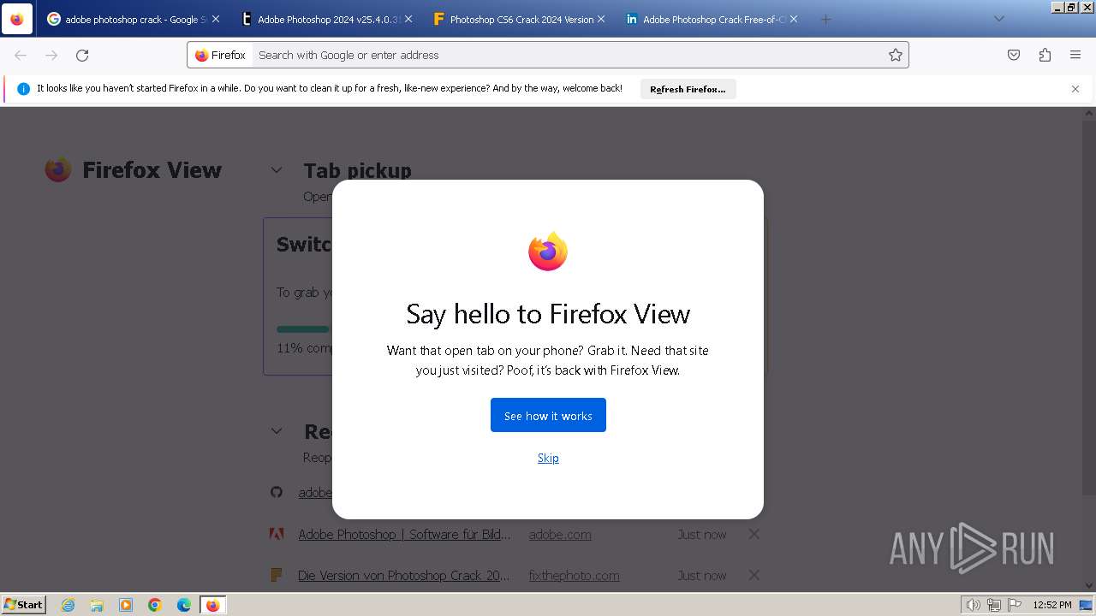Screen dimensions: 1096x616
Task: Click the fixthephoto.com domain text
Action: click(x=574, y=576)
